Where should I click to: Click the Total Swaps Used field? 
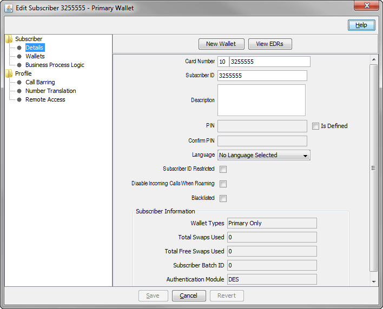[272, 237]
